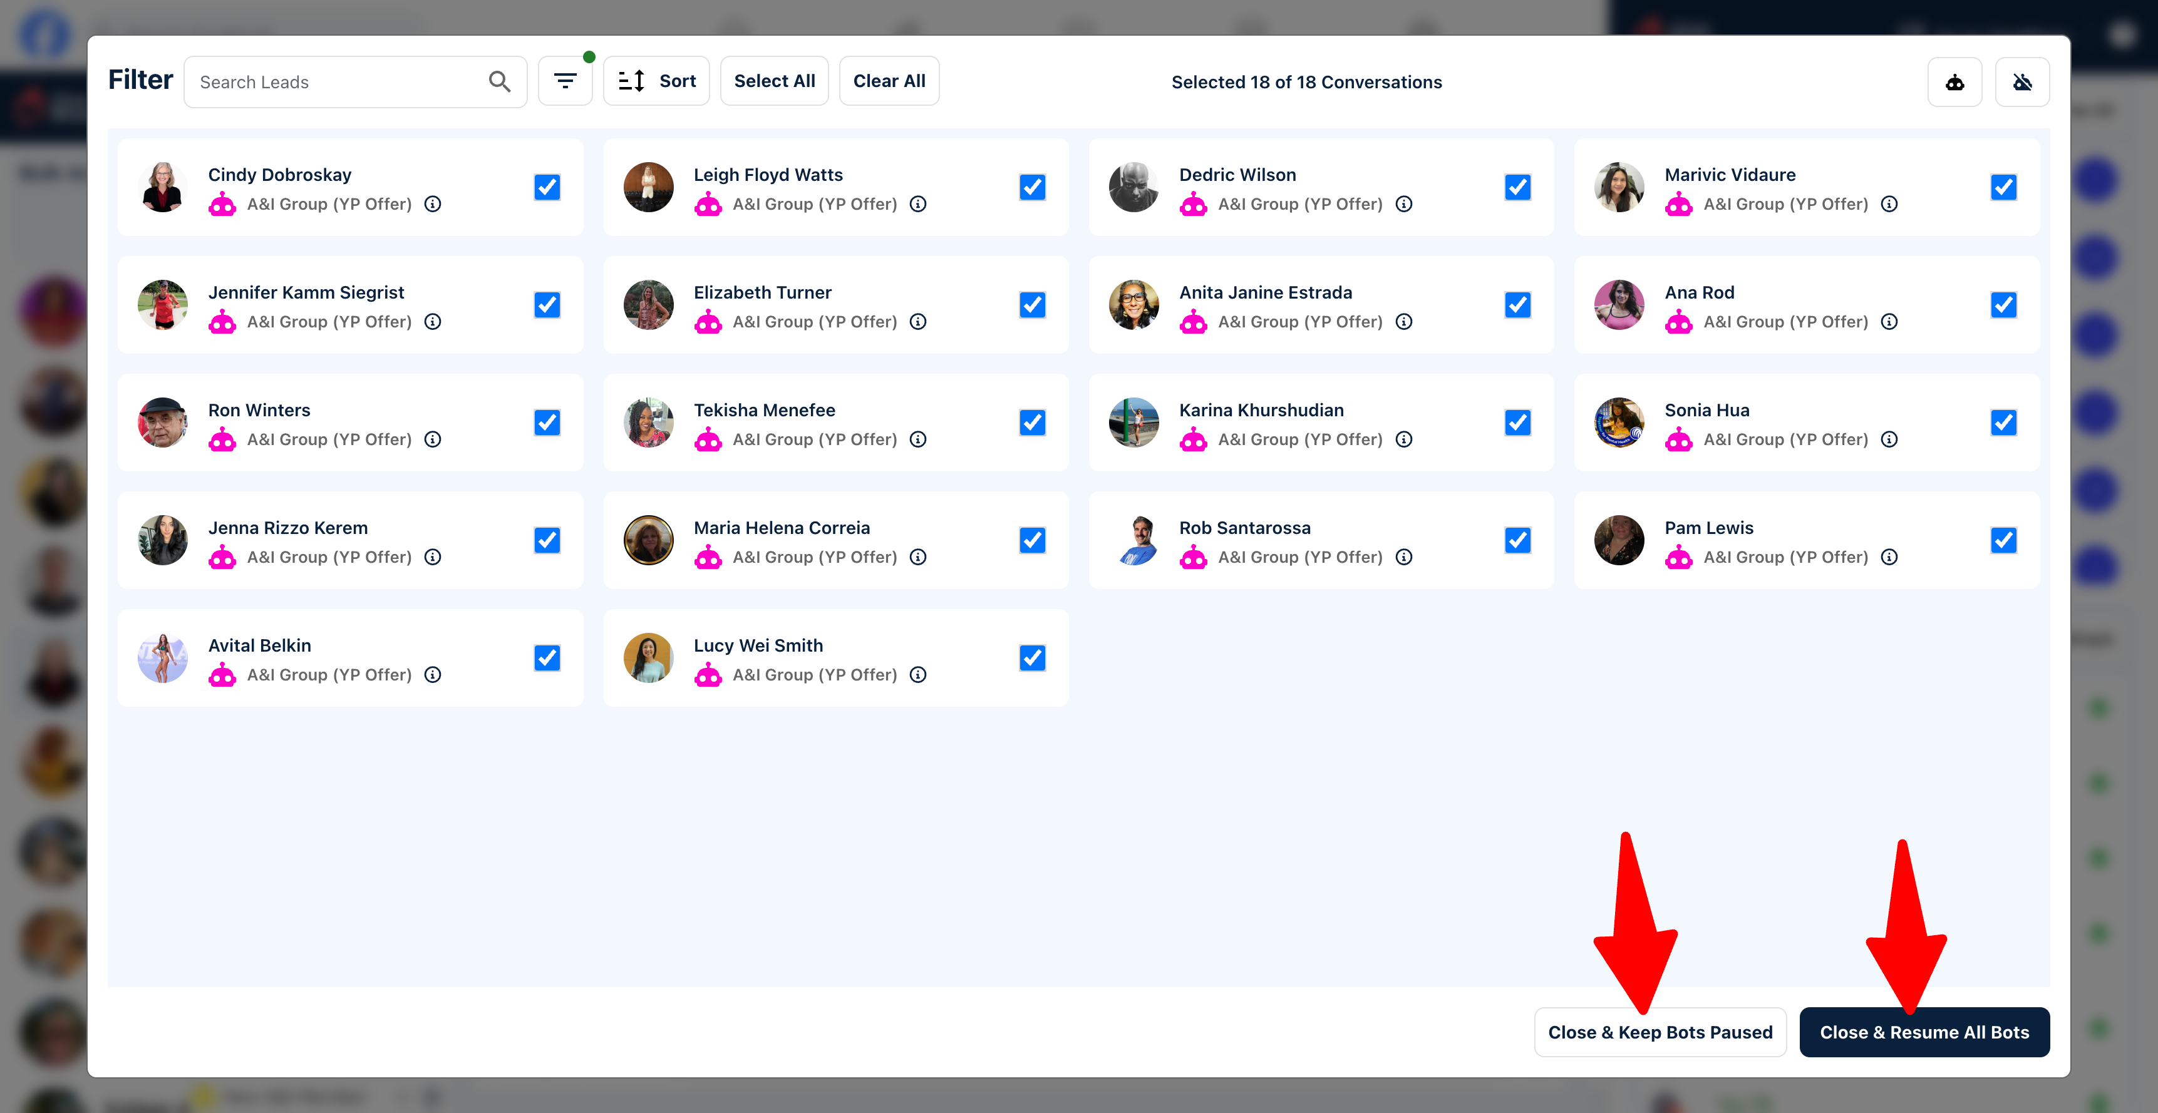Click Tekisha Menefee's profile photo
The width and height of the screenshot is (2158, 1113).
(648, 422)
